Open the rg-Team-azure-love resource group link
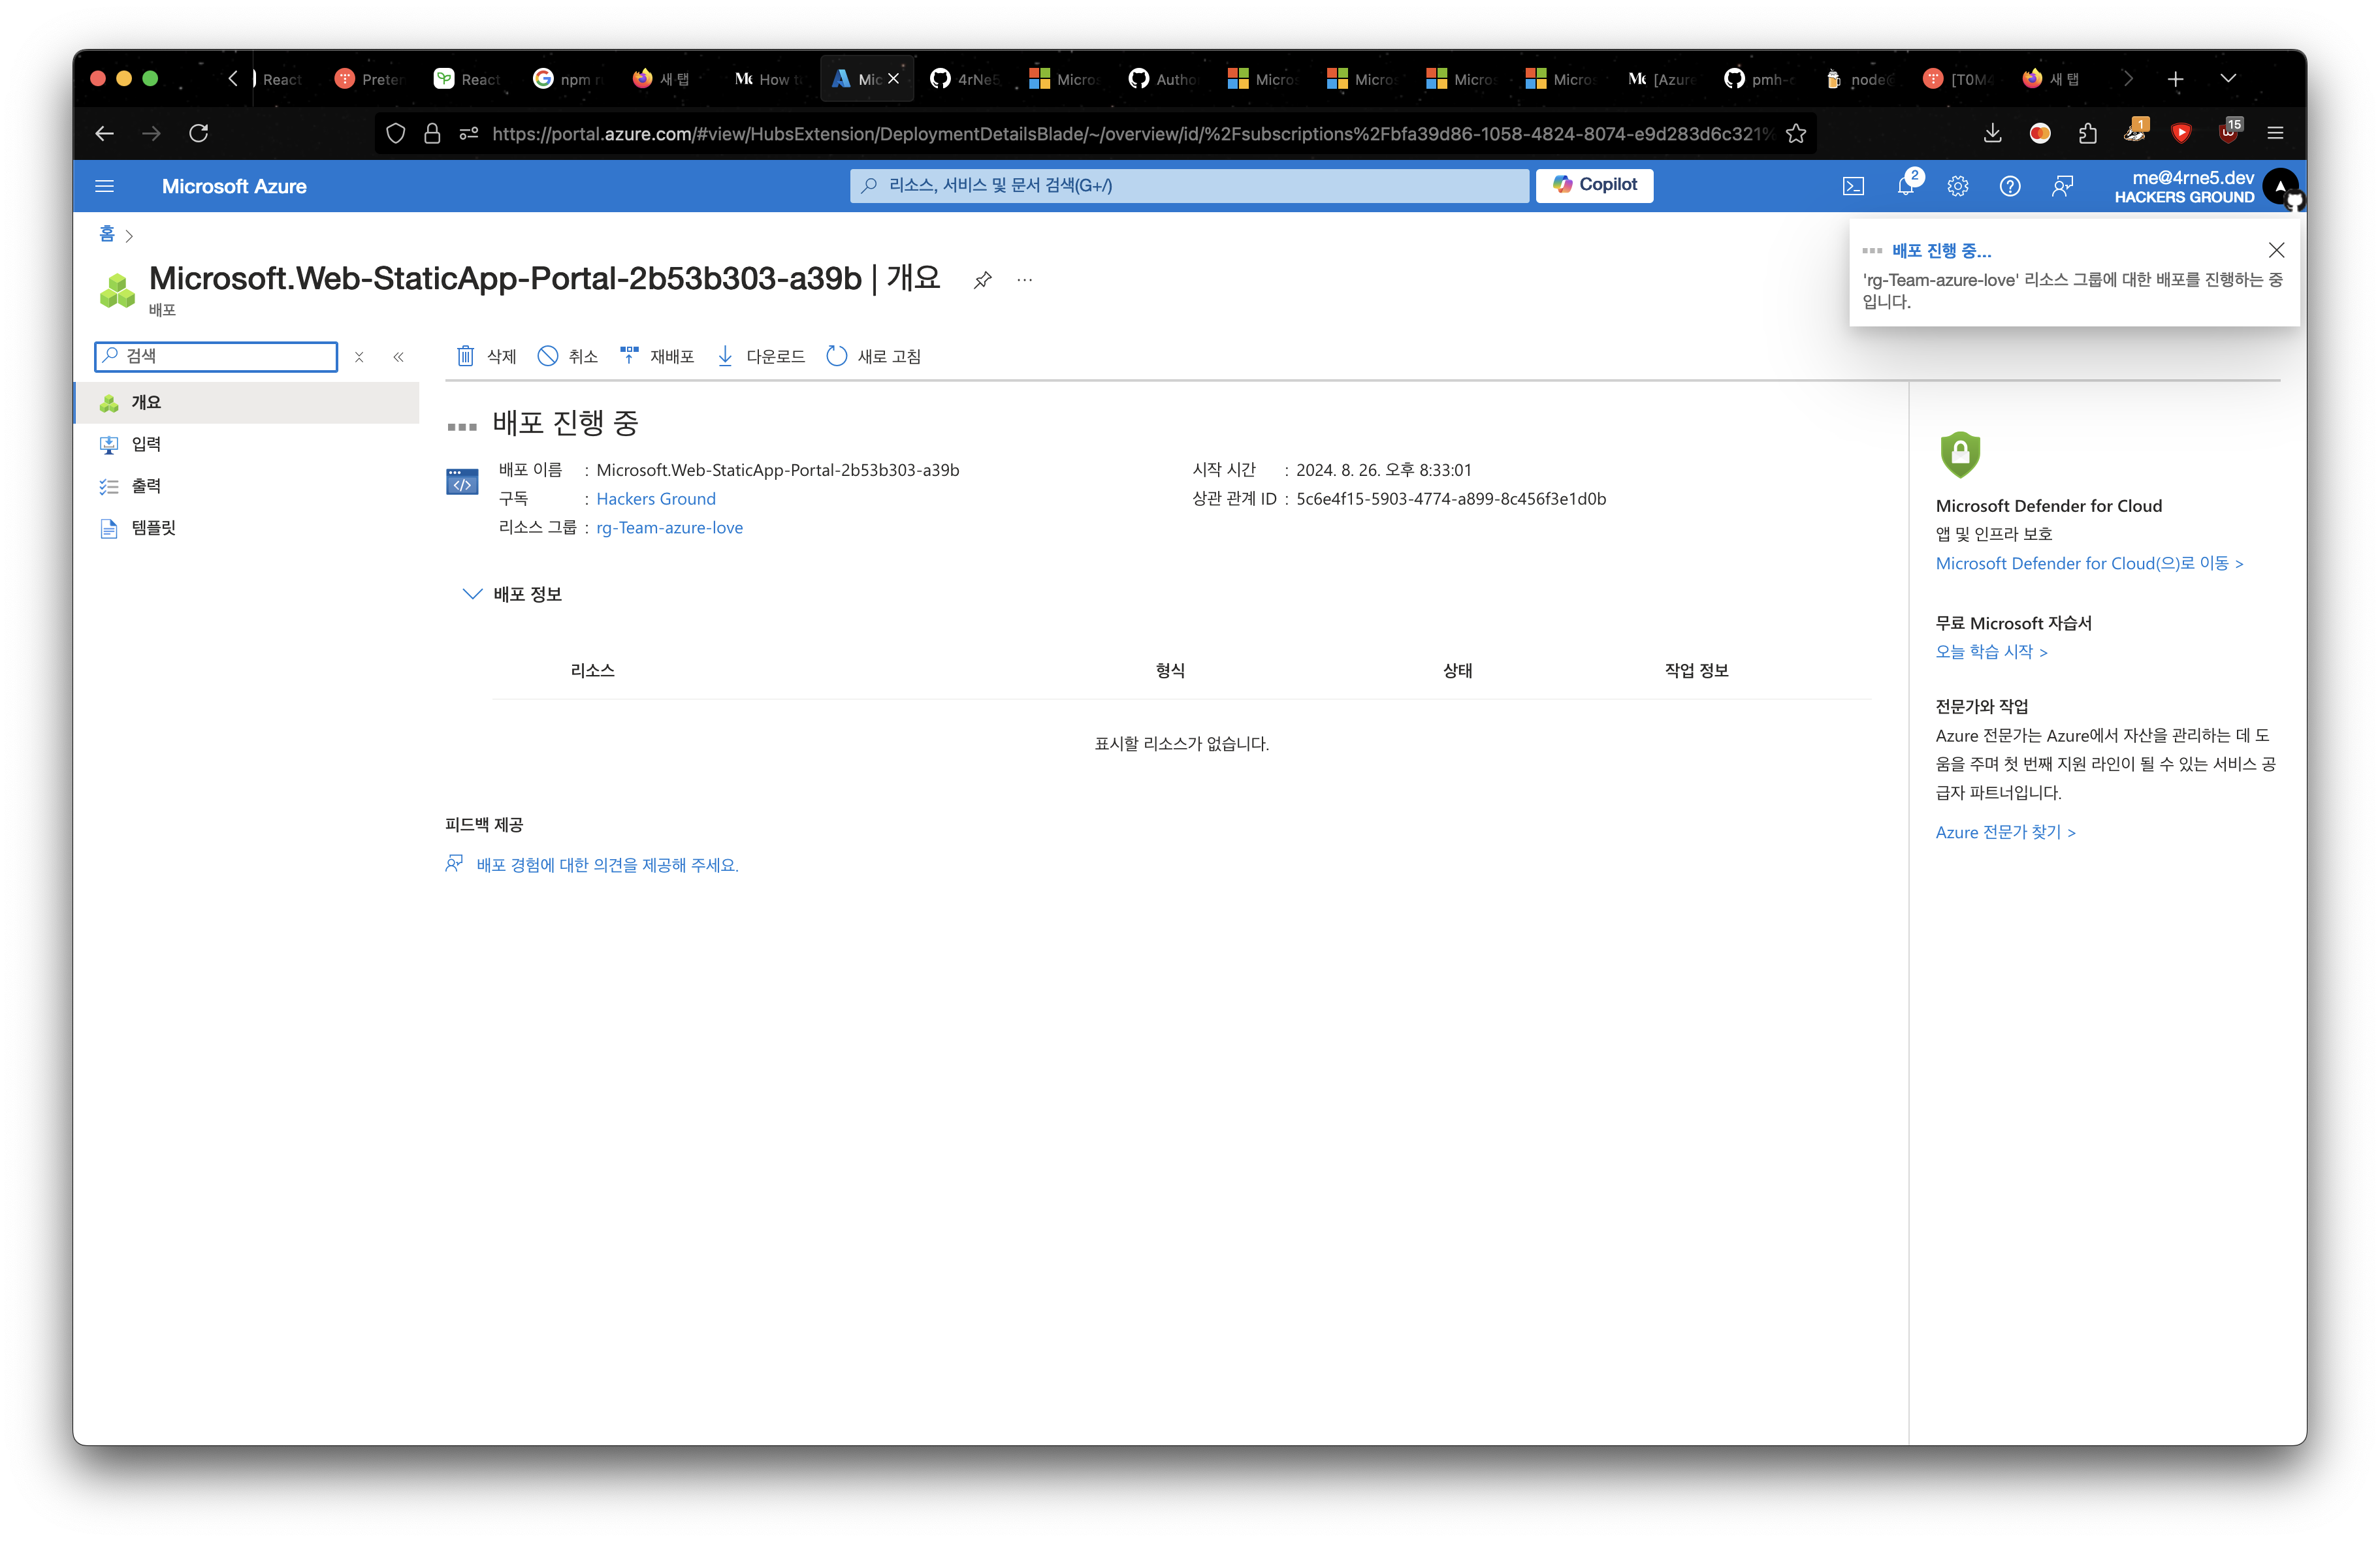 click(669, 527)
